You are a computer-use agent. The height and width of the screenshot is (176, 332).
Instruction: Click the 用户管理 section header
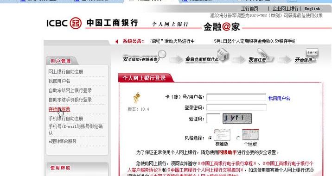(x=60, y=61)
